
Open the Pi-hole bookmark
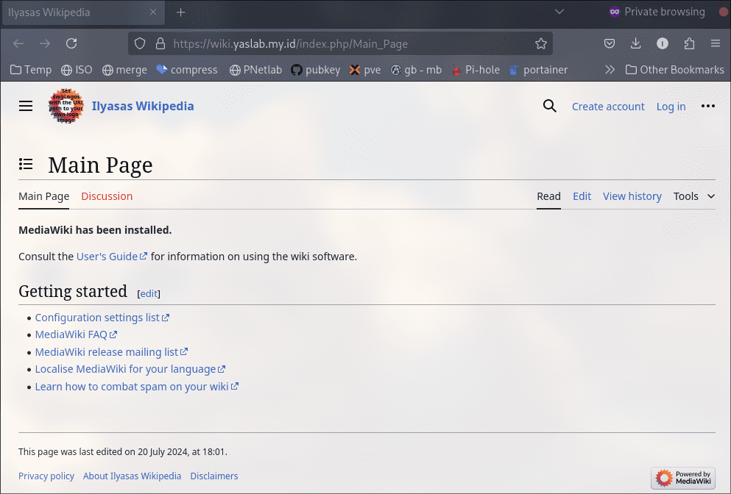tap(476, 70)
